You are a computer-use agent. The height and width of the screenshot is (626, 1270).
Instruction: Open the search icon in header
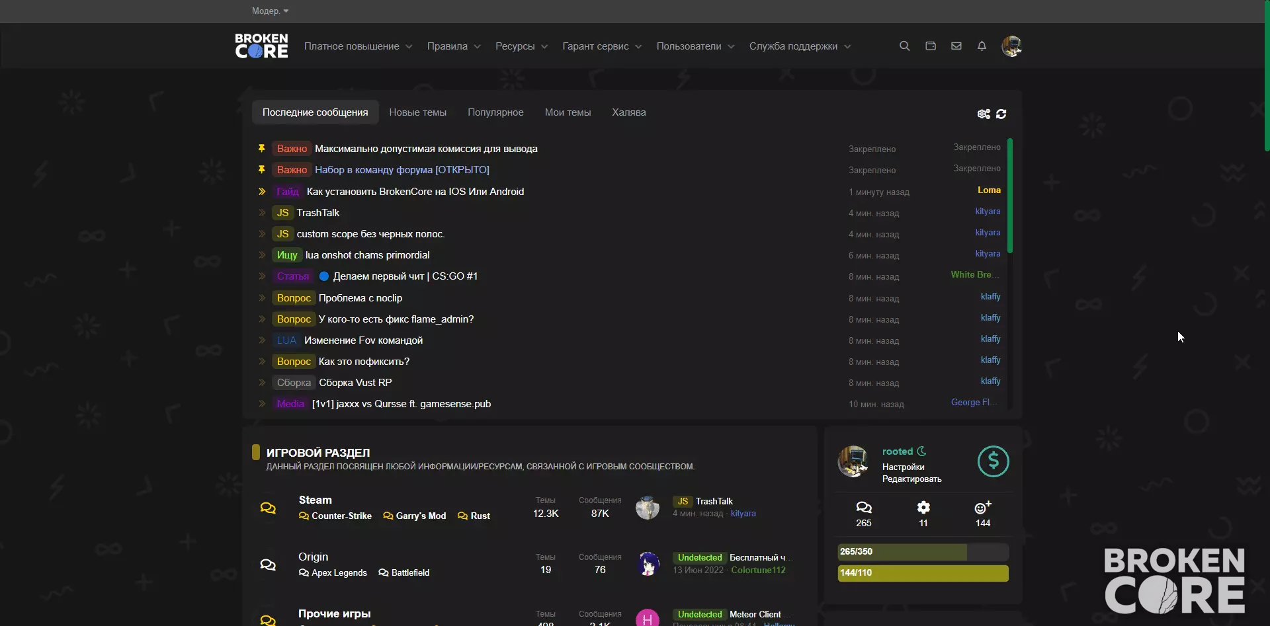click(904, 46)
